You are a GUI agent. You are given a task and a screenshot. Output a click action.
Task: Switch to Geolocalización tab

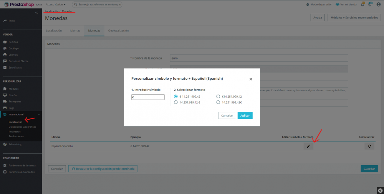click(119, 31)
